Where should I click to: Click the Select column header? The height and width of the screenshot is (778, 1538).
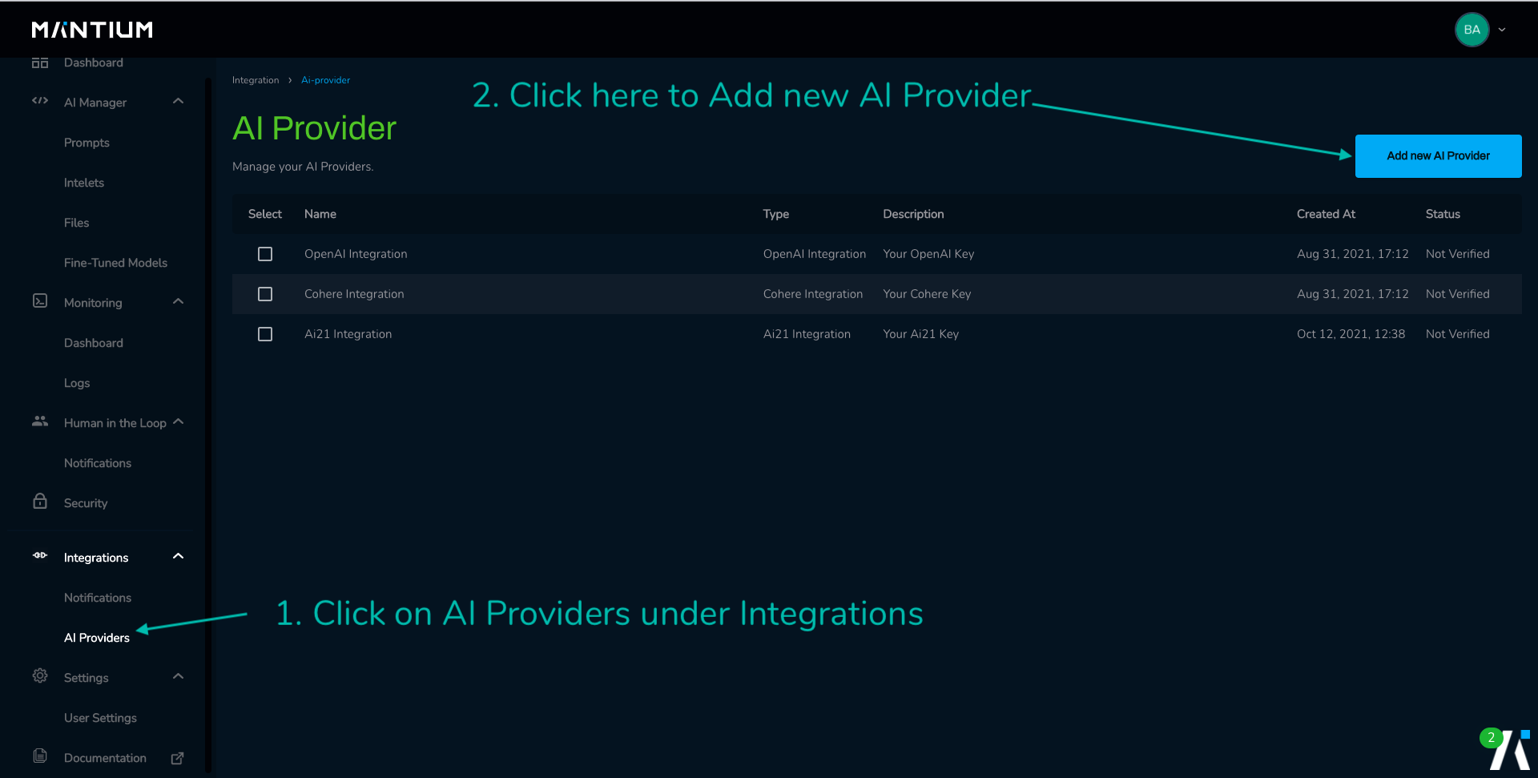tap(265, 214)
